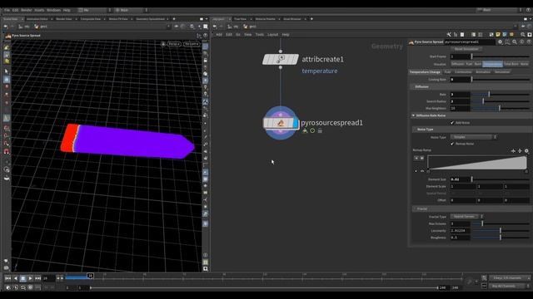
Task: Click the magnet snapping icon in left toolbar
Action: point(7,151)
